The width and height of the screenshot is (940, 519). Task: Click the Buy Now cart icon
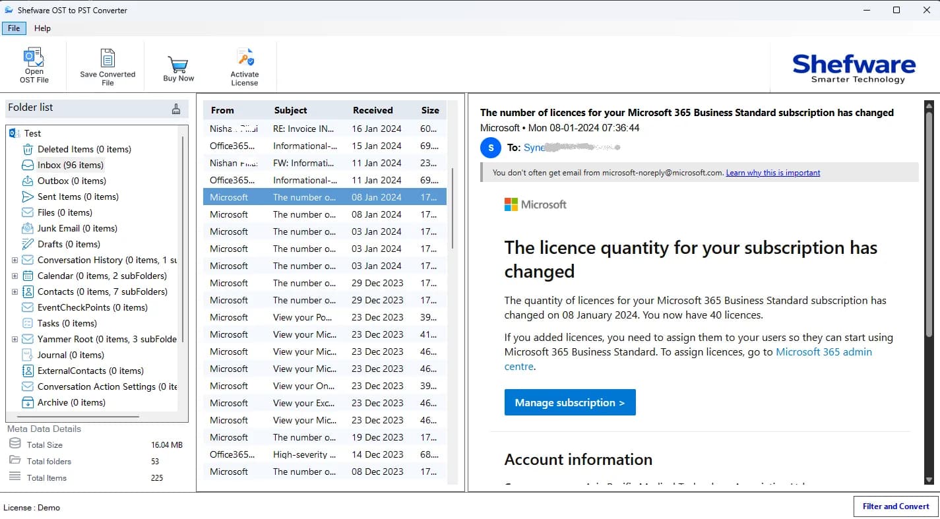179,64
